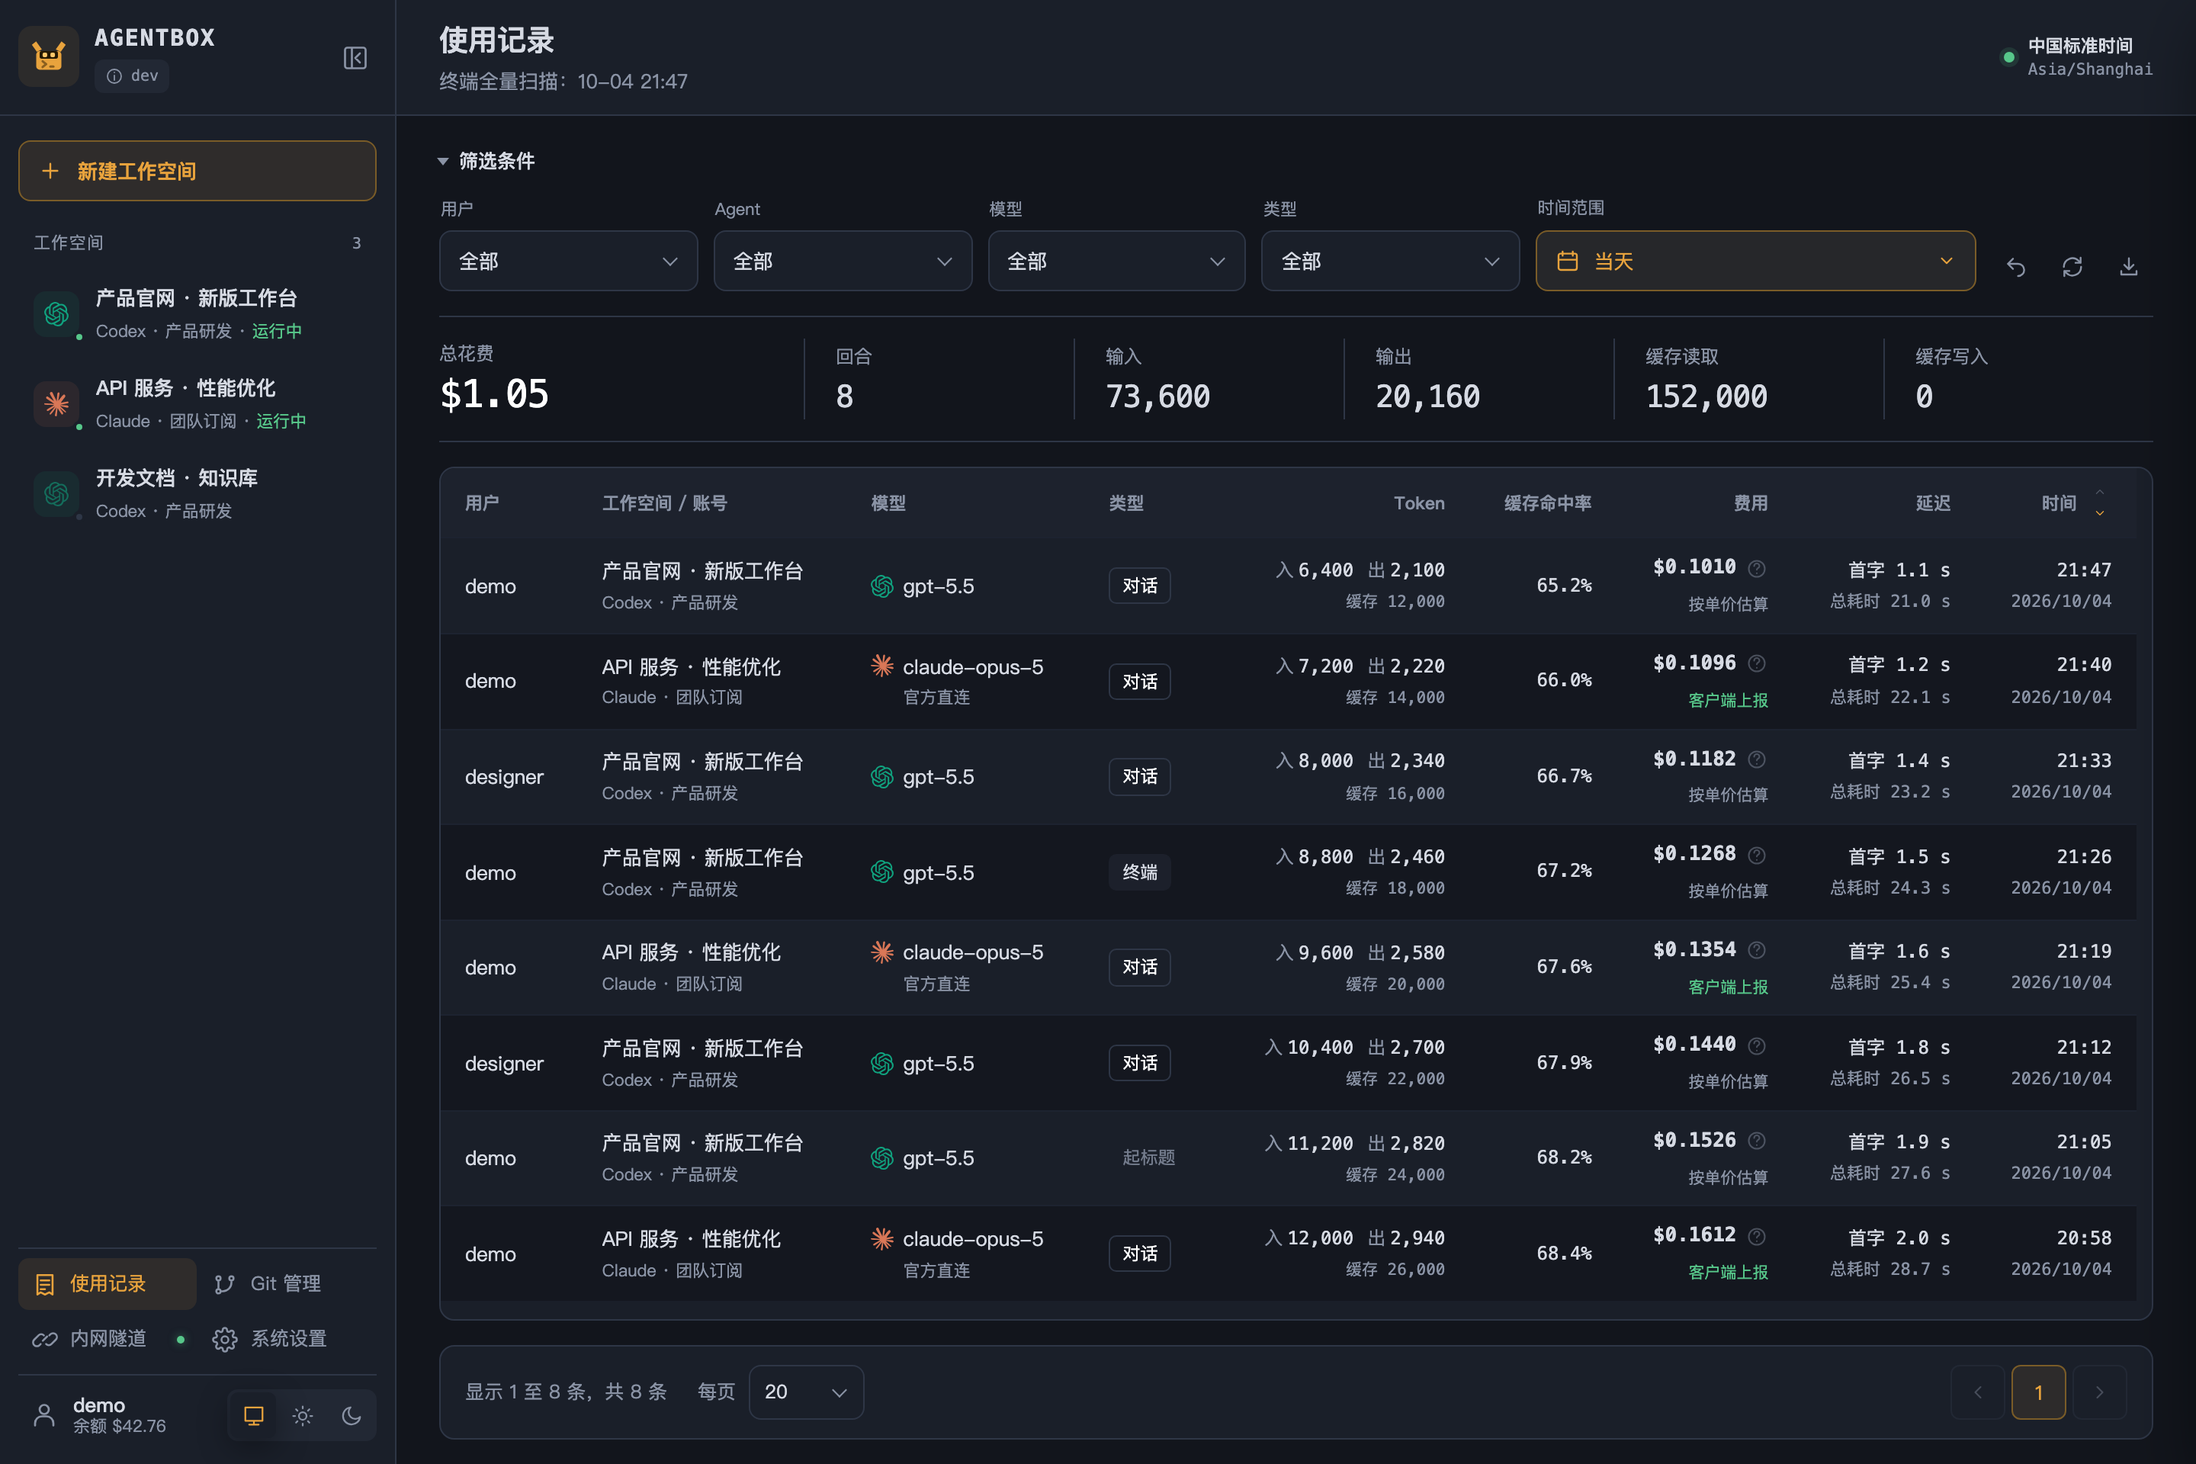2196x1464 pixels.
Task: Click 客户端上报 label in 21:40 row
Action: coord(1727,699)
